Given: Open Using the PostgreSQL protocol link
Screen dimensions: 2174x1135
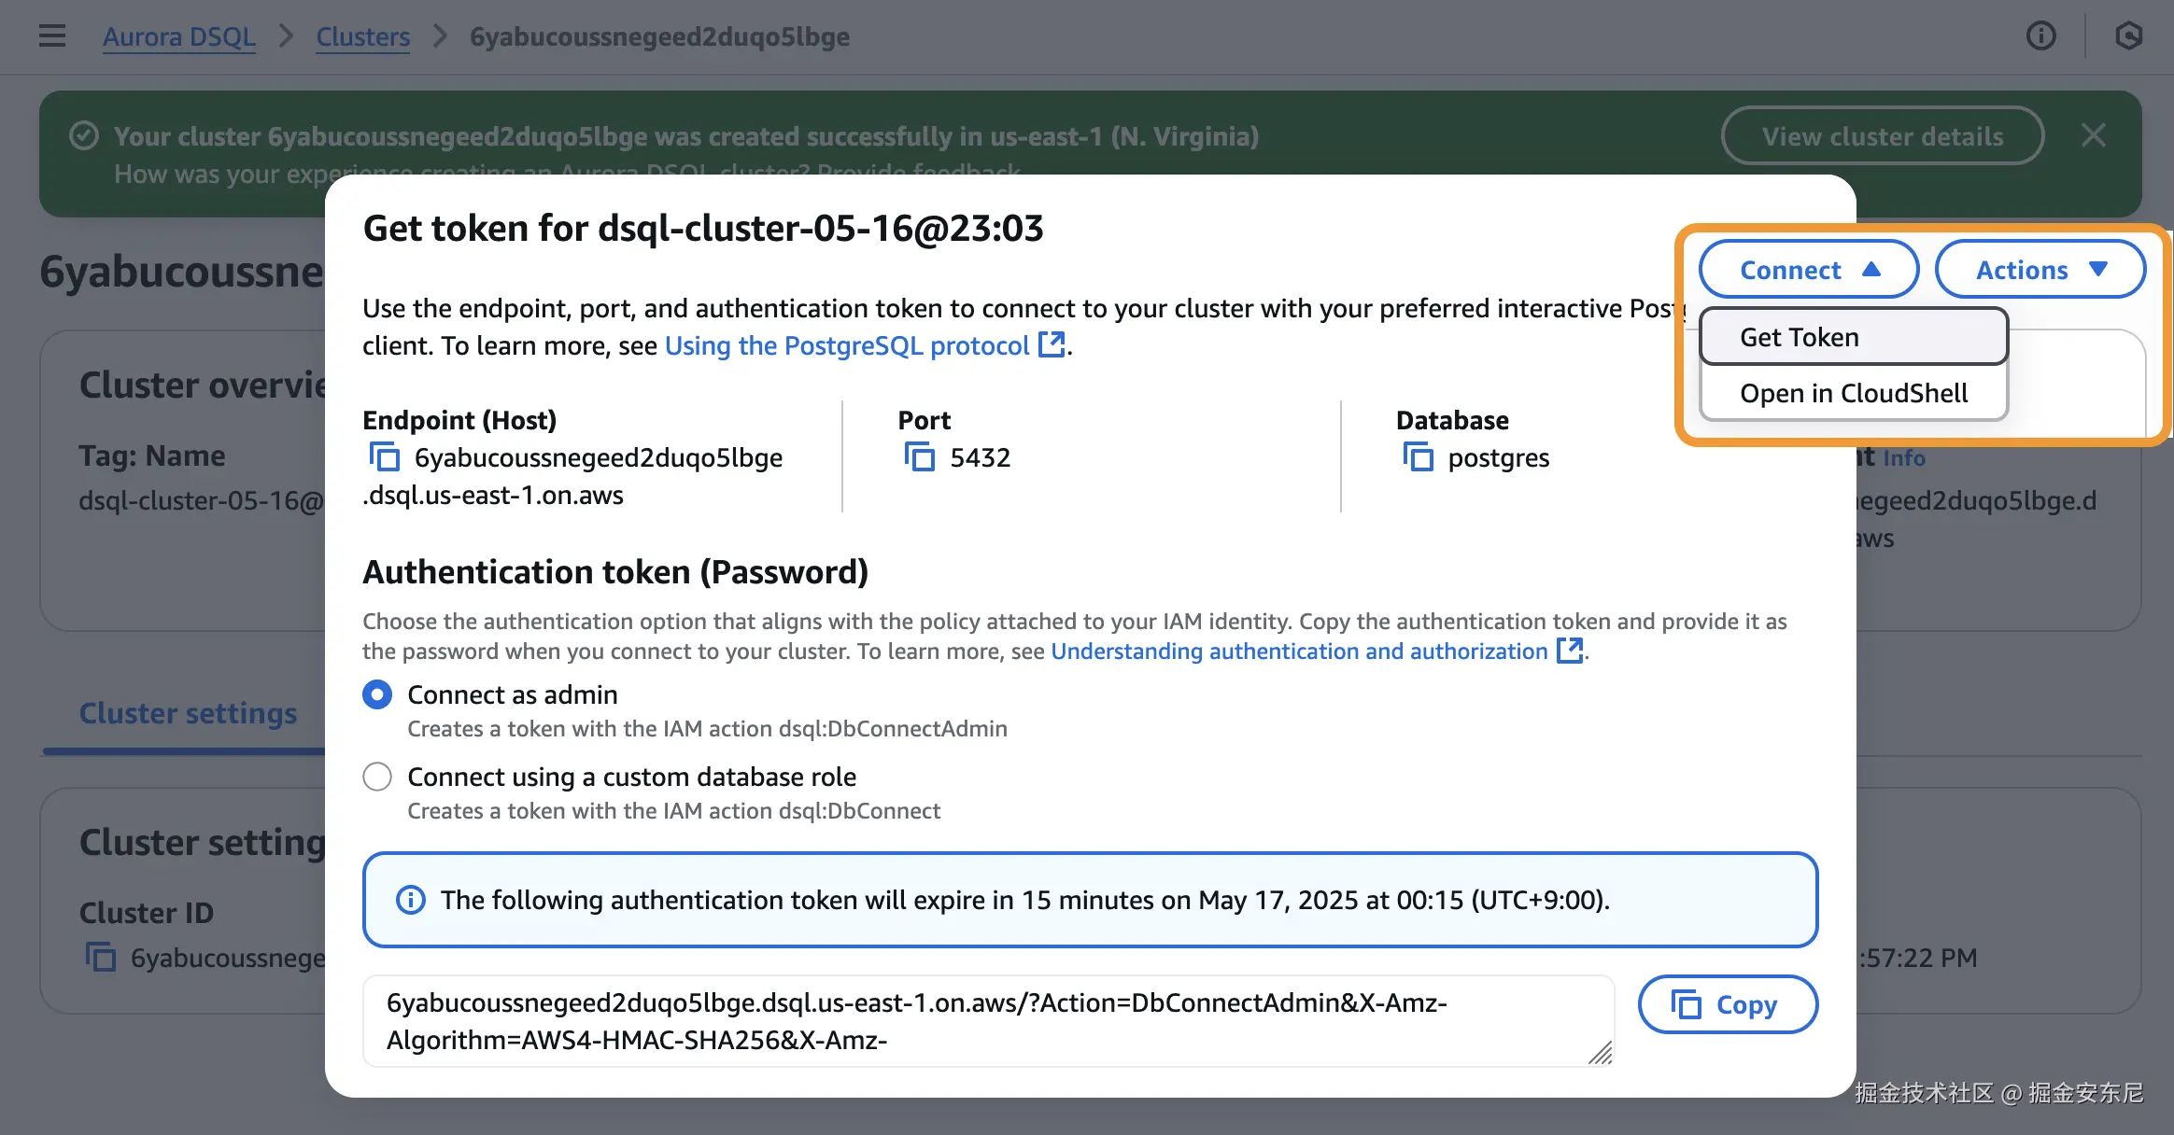Looking at the screenshot, I should coord(847,345).
